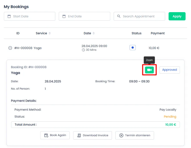Click the Download Invoice receipt icon
Viewport: 191px width, 148px height.
[79, 135]
